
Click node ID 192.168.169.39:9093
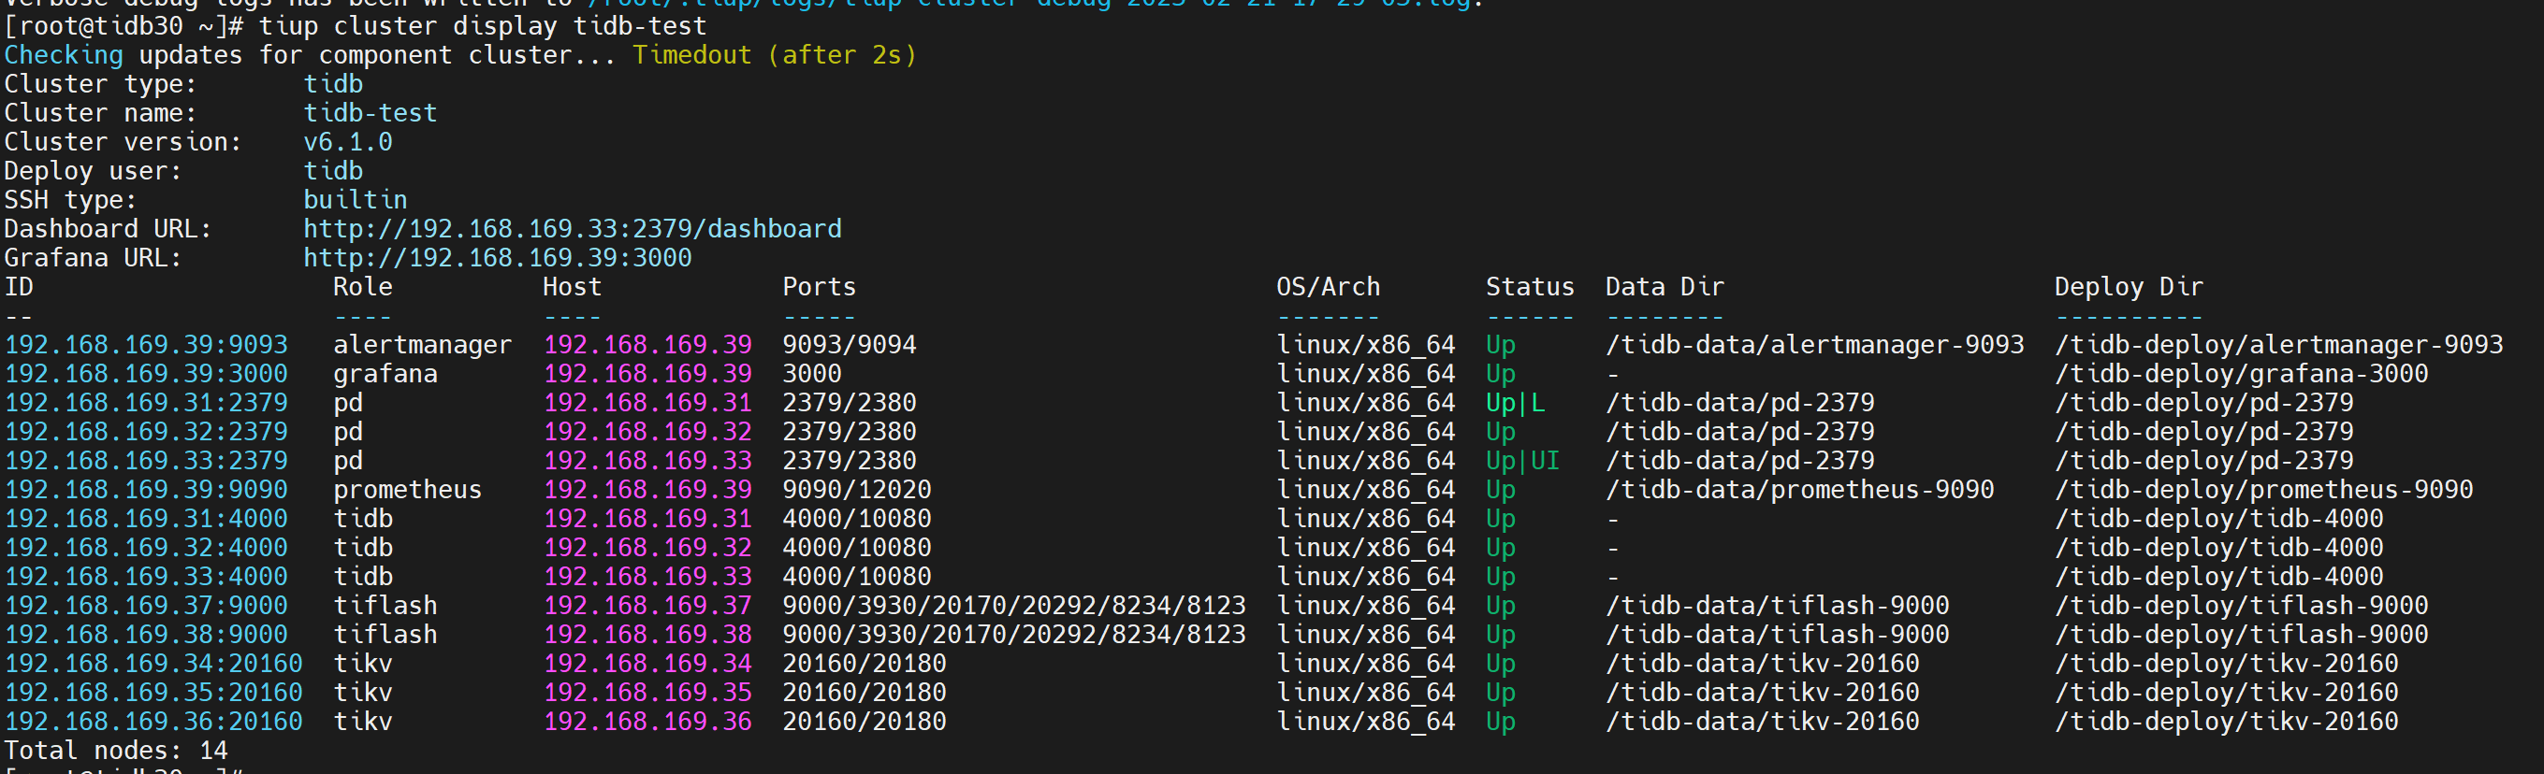[146, 345]
